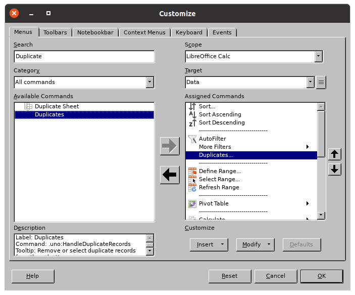The width and height of the screenshot is (355, 295).
Task: Select Pivot Table in Assigned Commands
Action: 214,203
